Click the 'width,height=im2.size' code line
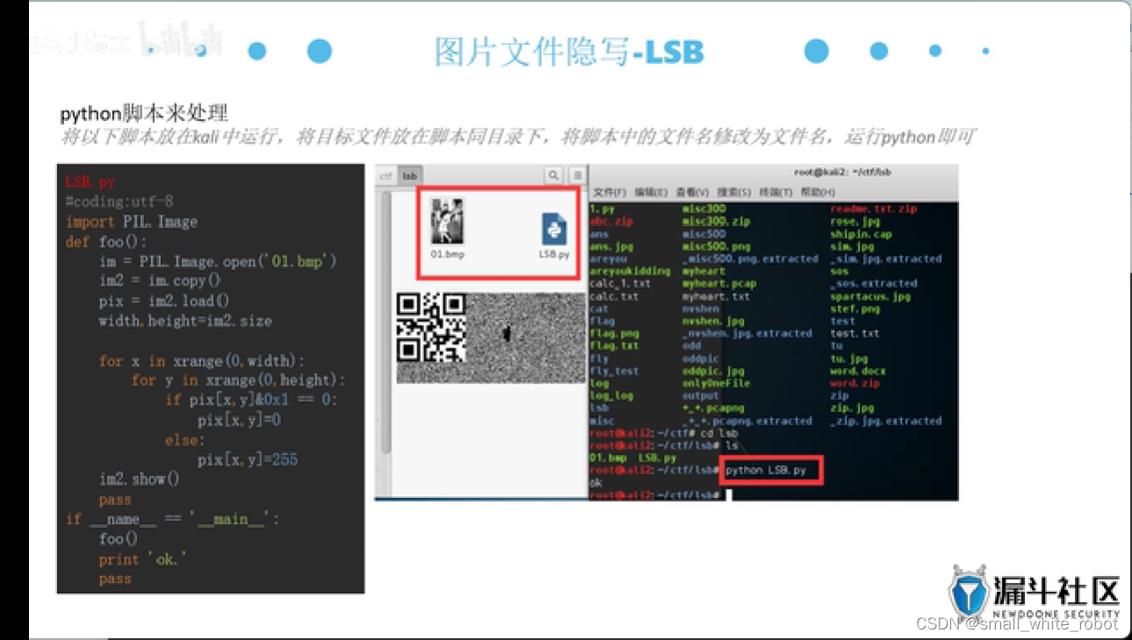This screenshot has width=1132, height=640. [185, 320]
